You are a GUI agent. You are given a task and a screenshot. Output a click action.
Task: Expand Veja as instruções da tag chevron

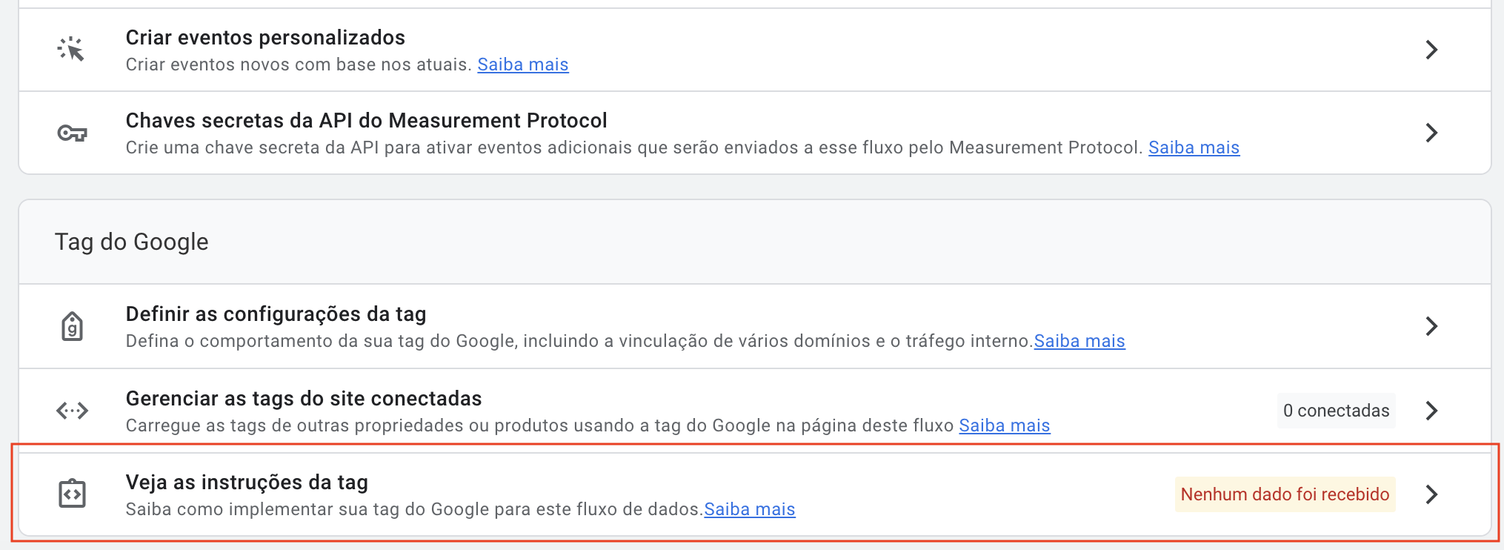coord(1431,494)
